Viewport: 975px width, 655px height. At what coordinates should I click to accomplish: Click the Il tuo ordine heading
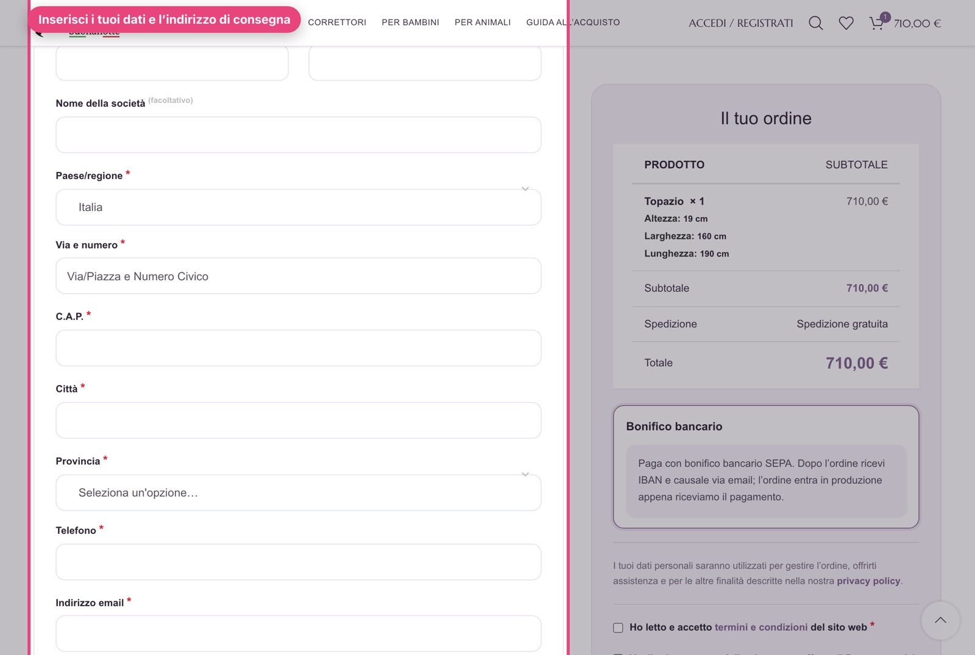766,118
